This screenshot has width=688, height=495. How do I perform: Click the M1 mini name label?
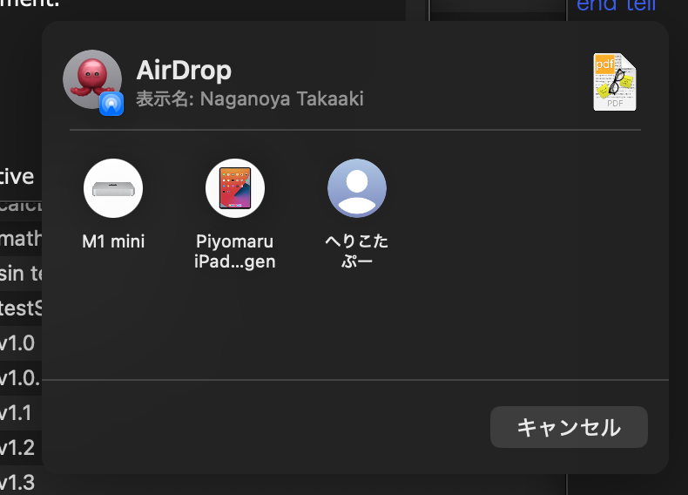click(x=113, y=242)
